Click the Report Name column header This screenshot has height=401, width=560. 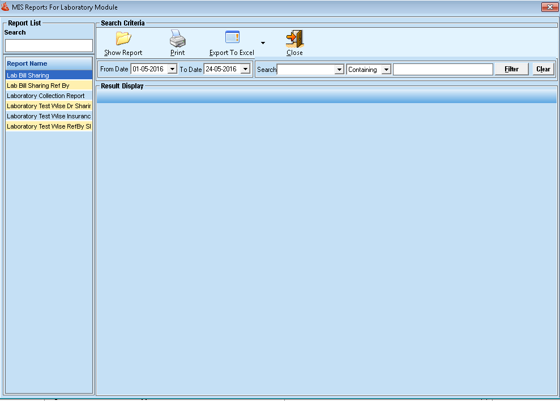[49, 63]
